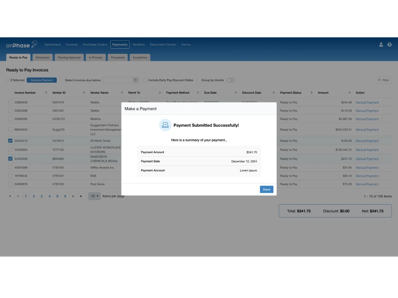Viewport: 398px width, 298px height.
Task: Open the user profile icon
Action: 381,44
